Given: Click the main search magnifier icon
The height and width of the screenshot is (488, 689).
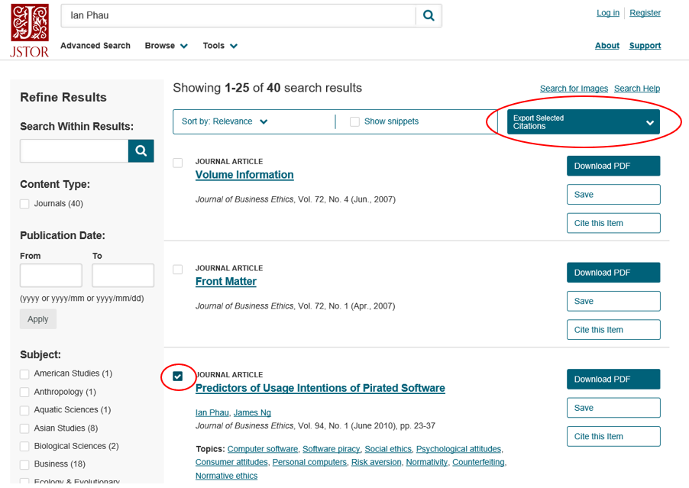Looking at the screenshot, I should coord(429,15).
